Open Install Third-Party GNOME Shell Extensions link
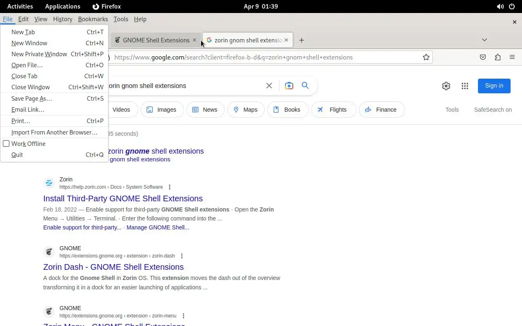 coord(123,198)
